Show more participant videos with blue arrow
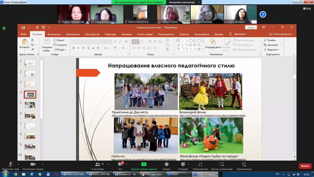This screenshot has width=314, height=177. (x=263, y=14)
